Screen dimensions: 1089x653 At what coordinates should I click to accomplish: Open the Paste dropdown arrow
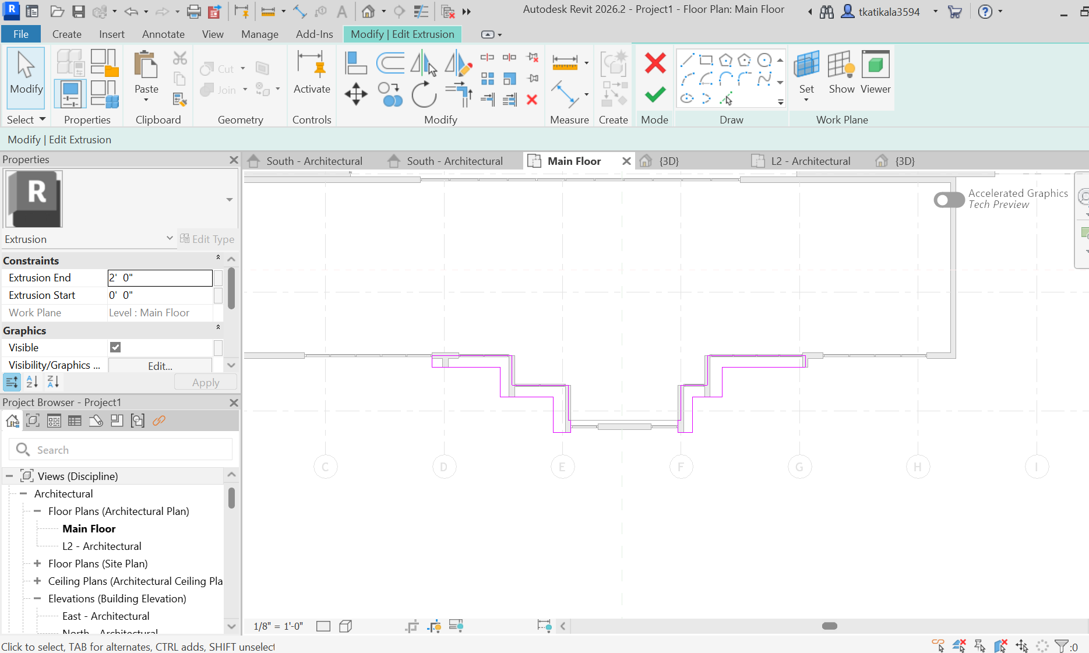pos(146,100)
